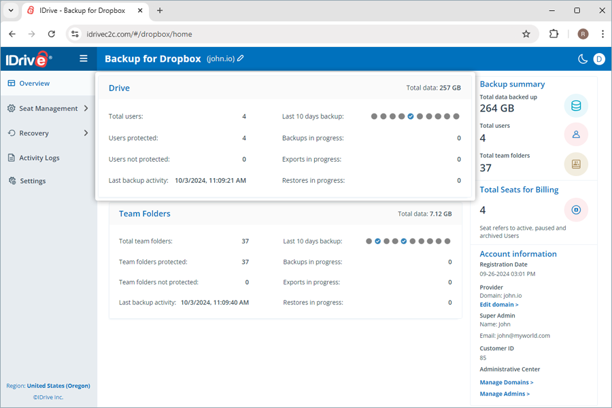
Task: Click the Manage Admins link
Action: pos(505,393)
